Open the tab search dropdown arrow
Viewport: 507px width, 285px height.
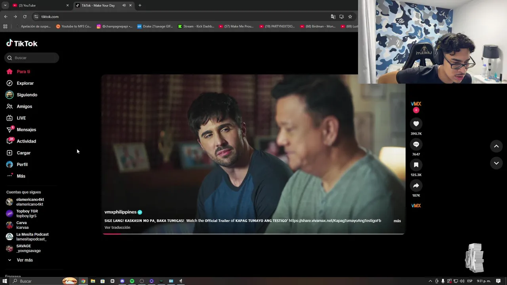[5, 6]
